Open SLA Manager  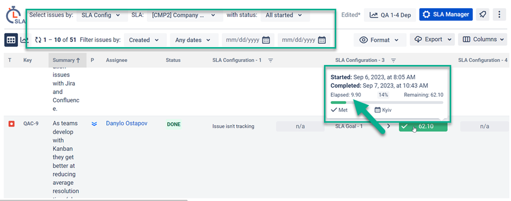click(446, 15)
